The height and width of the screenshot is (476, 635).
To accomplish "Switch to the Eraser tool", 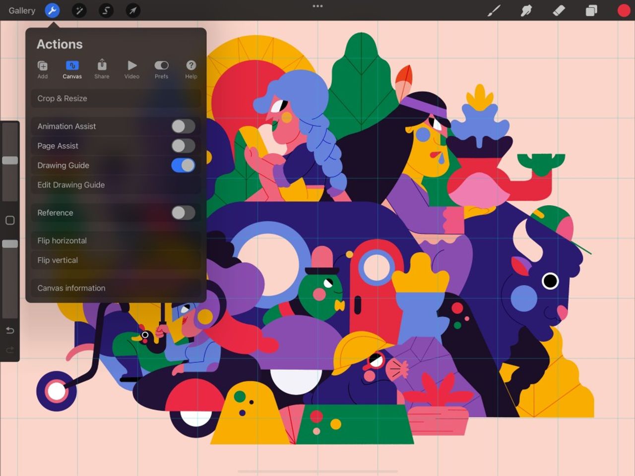I will pyautogui.click(x=558, y=10).
